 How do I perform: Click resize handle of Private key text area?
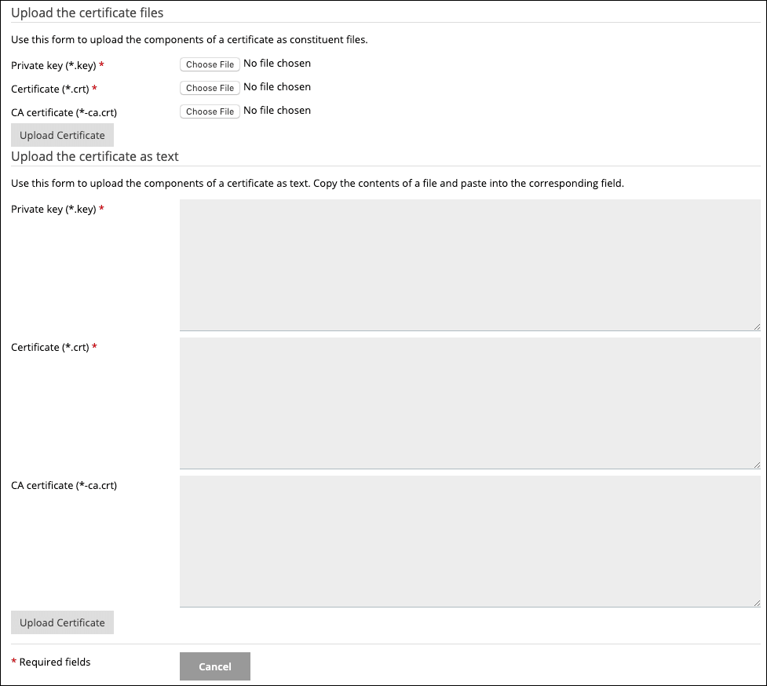(757, 327)
